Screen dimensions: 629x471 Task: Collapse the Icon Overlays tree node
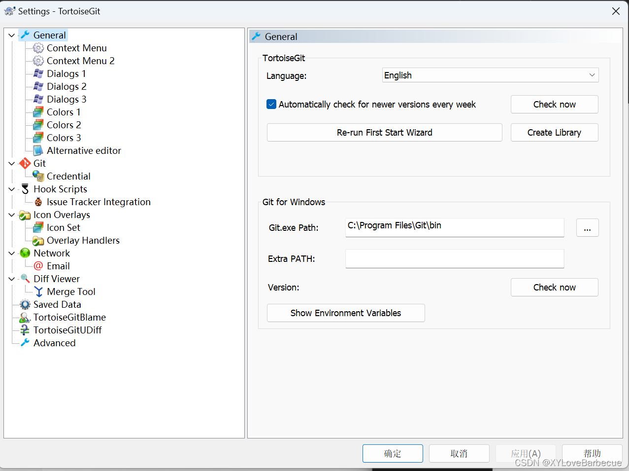12,215
